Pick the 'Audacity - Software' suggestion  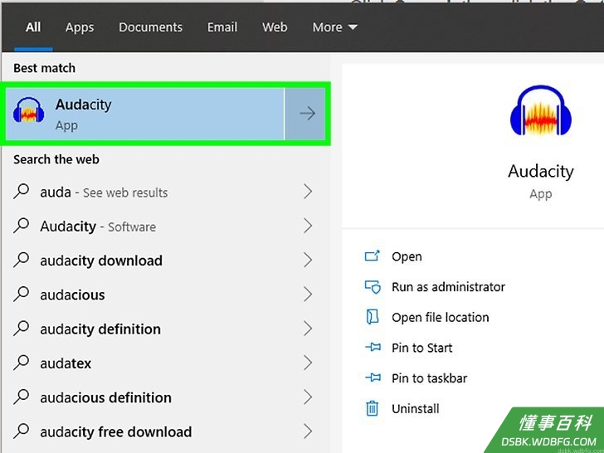[x=163, y=226]
